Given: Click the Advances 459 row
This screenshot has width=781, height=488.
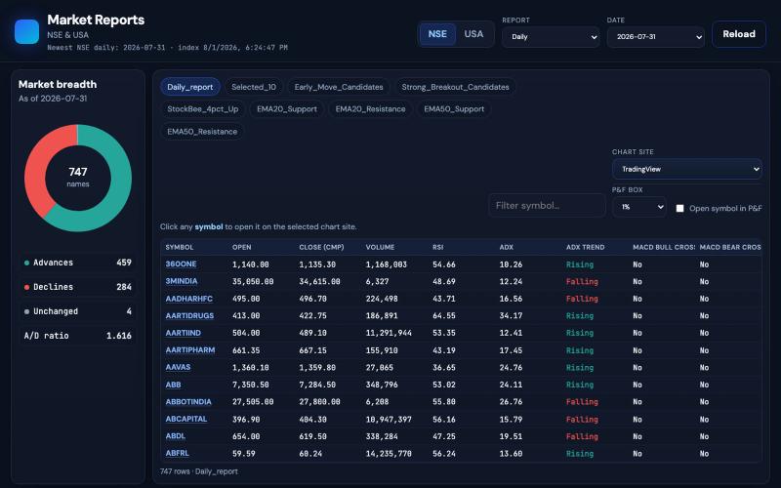Looking at the screenshot, I should click(78, 263).
